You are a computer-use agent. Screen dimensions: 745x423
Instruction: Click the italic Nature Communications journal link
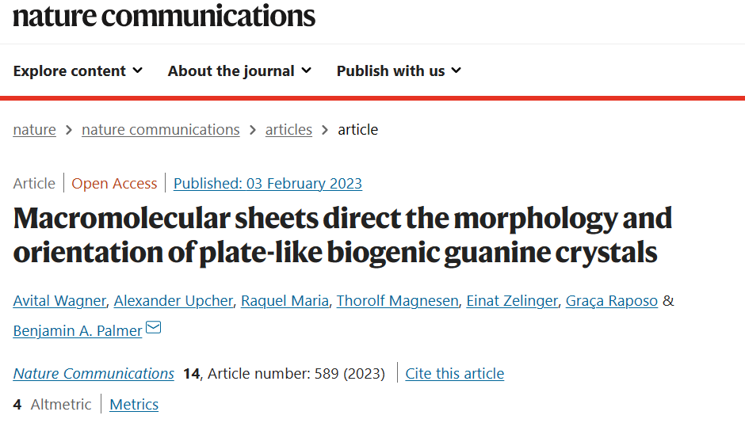coord(94,374)
